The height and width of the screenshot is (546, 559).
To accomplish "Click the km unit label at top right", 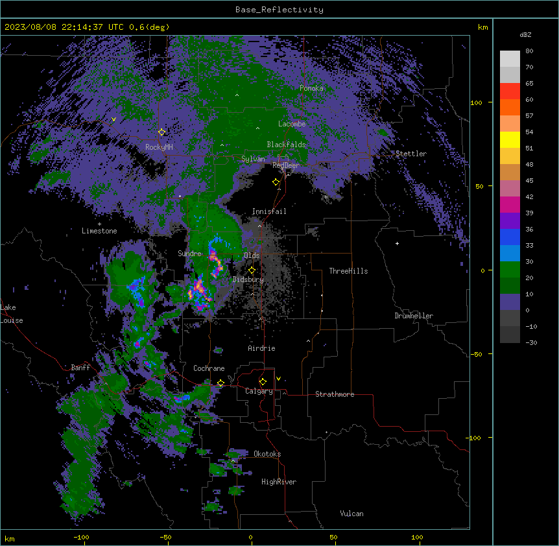I will coord(482,27).
